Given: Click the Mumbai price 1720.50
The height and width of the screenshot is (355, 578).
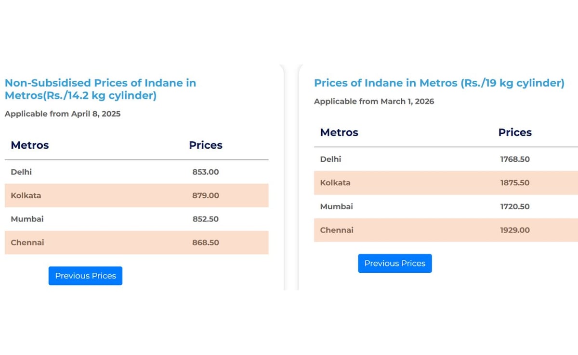Looking at the screenshot, I should [514, 206].
